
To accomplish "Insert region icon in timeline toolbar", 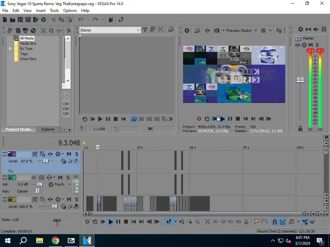I will [x=264, y=222].
